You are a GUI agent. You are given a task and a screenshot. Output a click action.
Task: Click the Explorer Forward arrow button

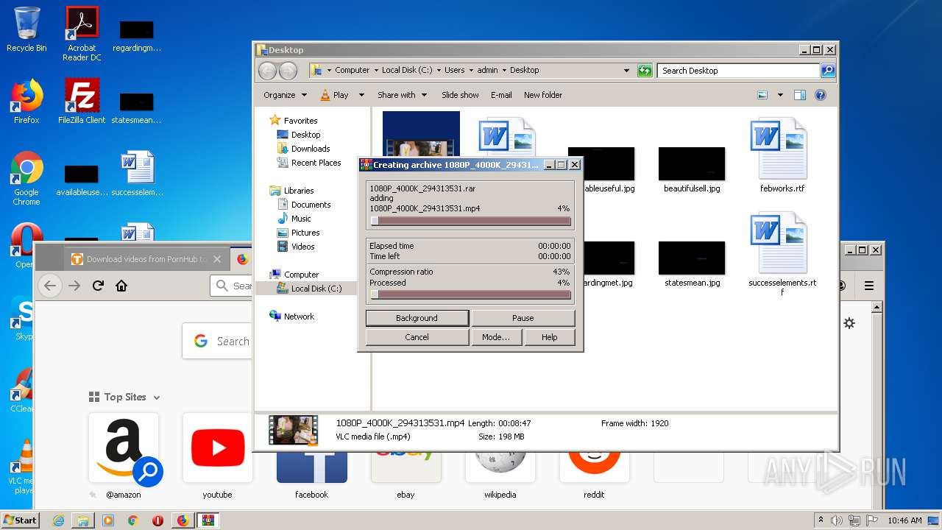click(288, 71)
